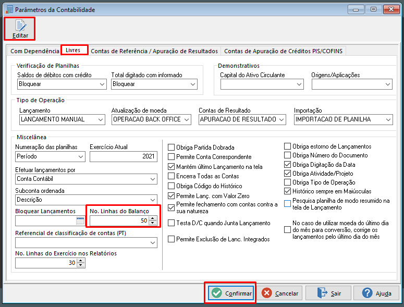Switch to Com Dependência tab
The image size is (404, 307).
pos(35,51)
